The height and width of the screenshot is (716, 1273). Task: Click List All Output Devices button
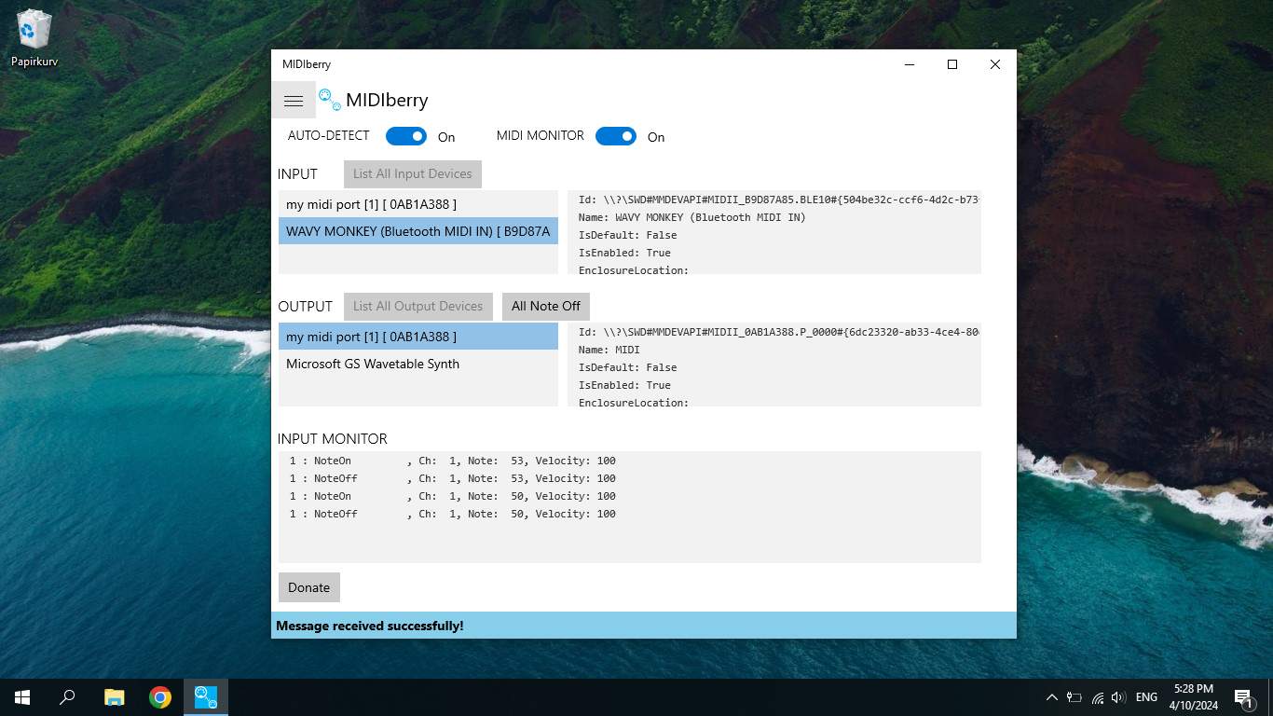pyautogui.click(x=417, y=306)
